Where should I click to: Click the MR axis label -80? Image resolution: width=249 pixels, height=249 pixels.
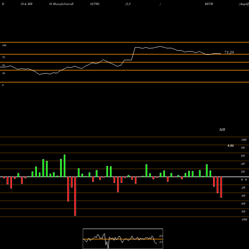(x=243, y=212)
